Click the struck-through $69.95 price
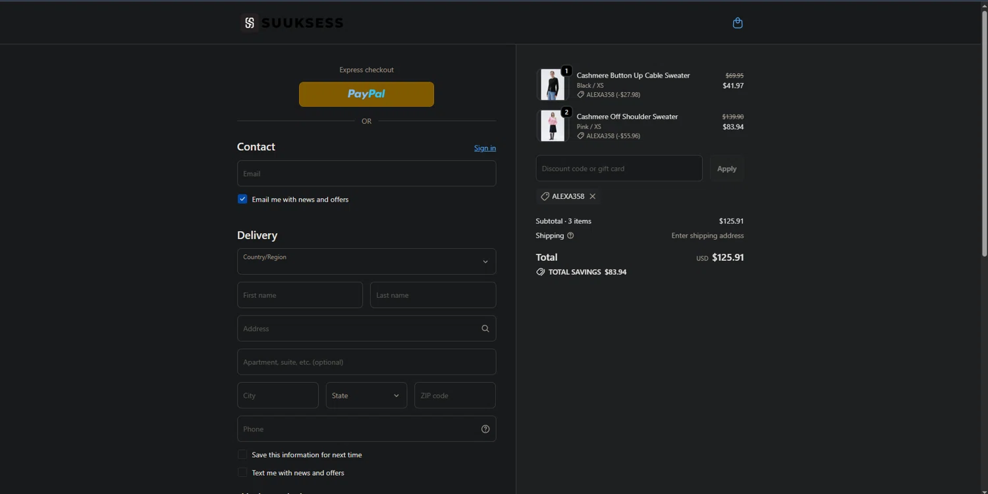The height and width of the screenshot is (494, 988). click(734, 76)
